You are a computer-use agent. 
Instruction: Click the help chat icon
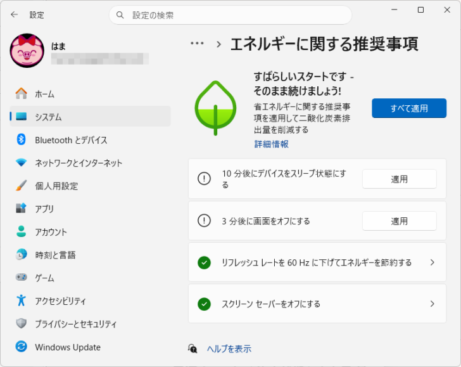193,349
